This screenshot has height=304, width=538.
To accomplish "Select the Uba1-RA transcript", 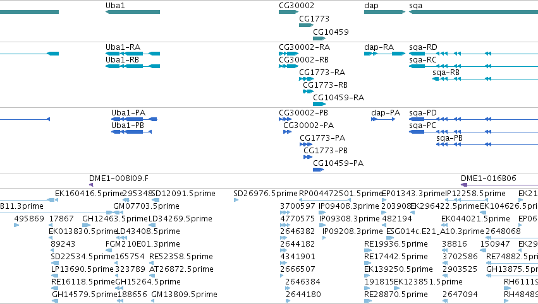I will [133, 54].
